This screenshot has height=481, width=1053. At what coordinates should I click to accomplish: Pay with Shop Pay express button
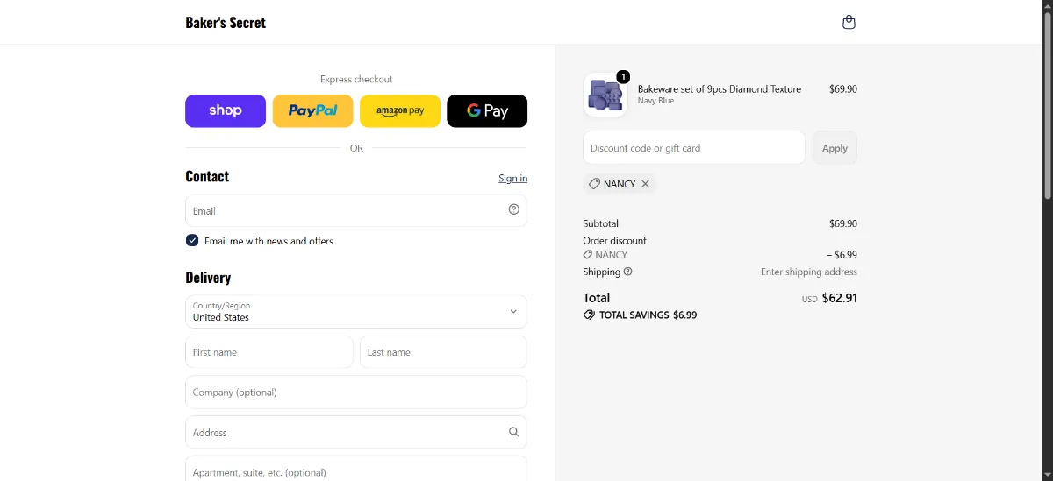coord(226,111)
